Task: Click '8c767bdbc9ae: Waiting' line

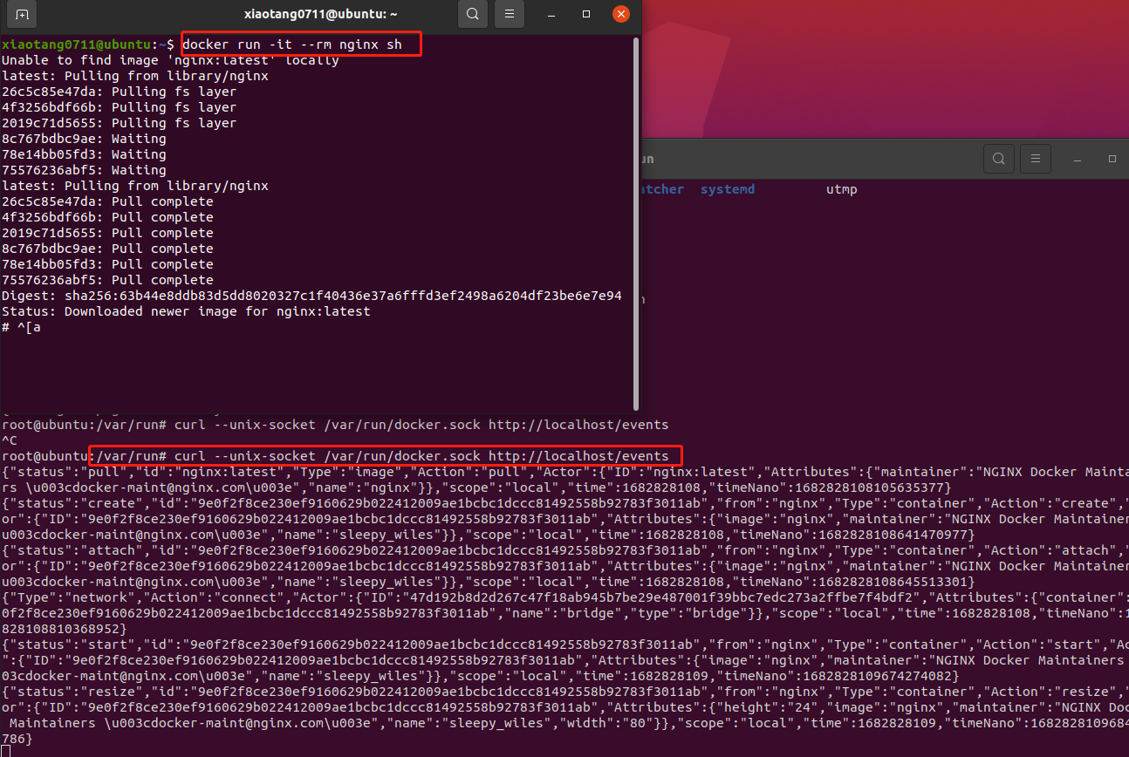Action: click(x=84, y=139)
